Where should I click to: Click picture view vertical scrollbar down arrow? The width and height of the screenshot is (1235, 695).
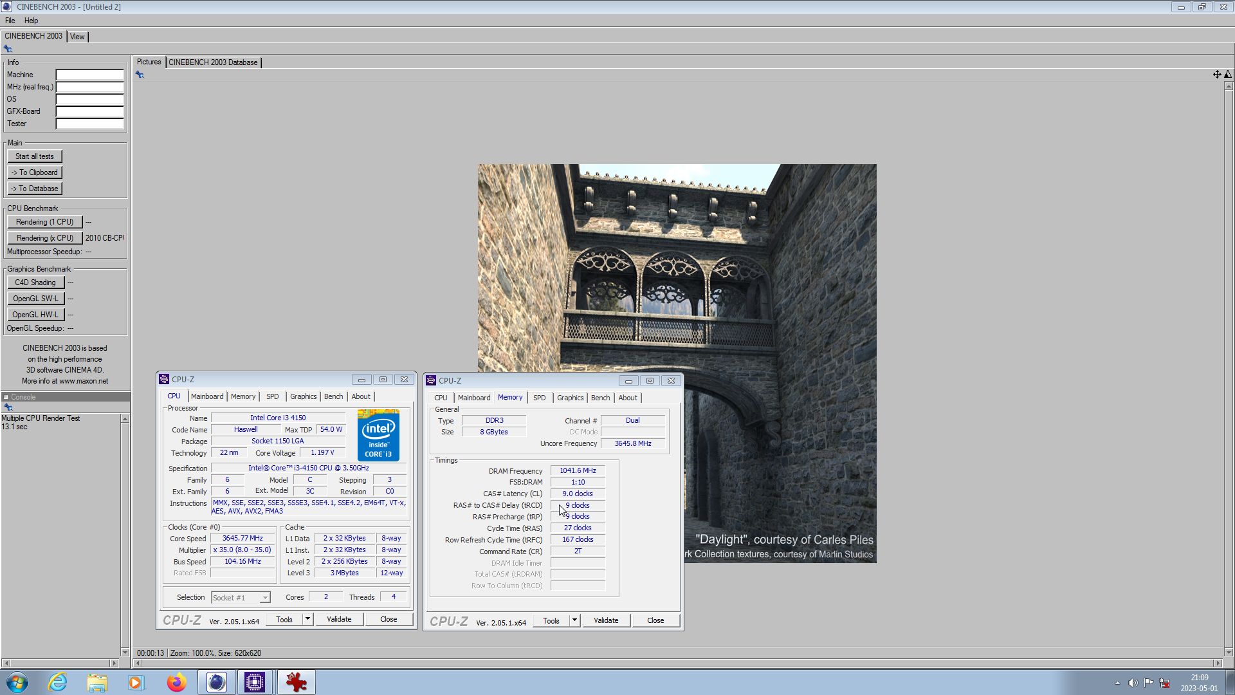[x=1229, y=652]
